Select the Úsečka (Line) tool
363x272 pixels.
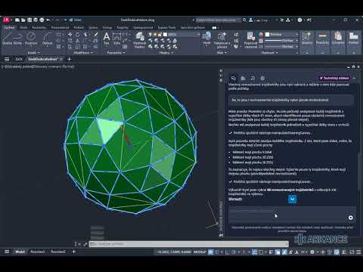pyautogui.click(x=7, y=39)
